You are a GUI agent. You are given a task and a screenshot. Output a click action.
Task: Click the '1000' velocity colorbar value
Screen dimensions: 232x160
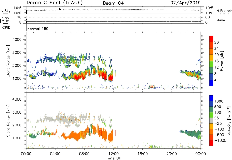pyautogui.click(x=219, y=101)
